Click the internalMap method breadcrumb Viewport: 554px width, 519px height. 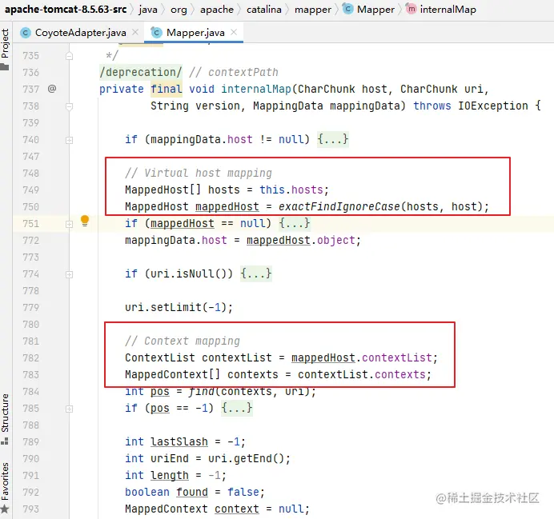448,10
